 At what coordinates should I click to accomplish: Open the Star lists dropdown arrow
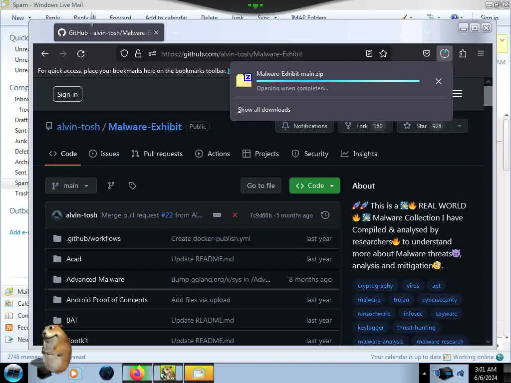tap(460, 126)
